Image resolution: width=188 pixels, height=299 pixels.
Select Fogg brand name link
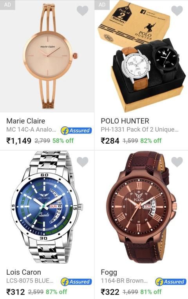(109, 272)
